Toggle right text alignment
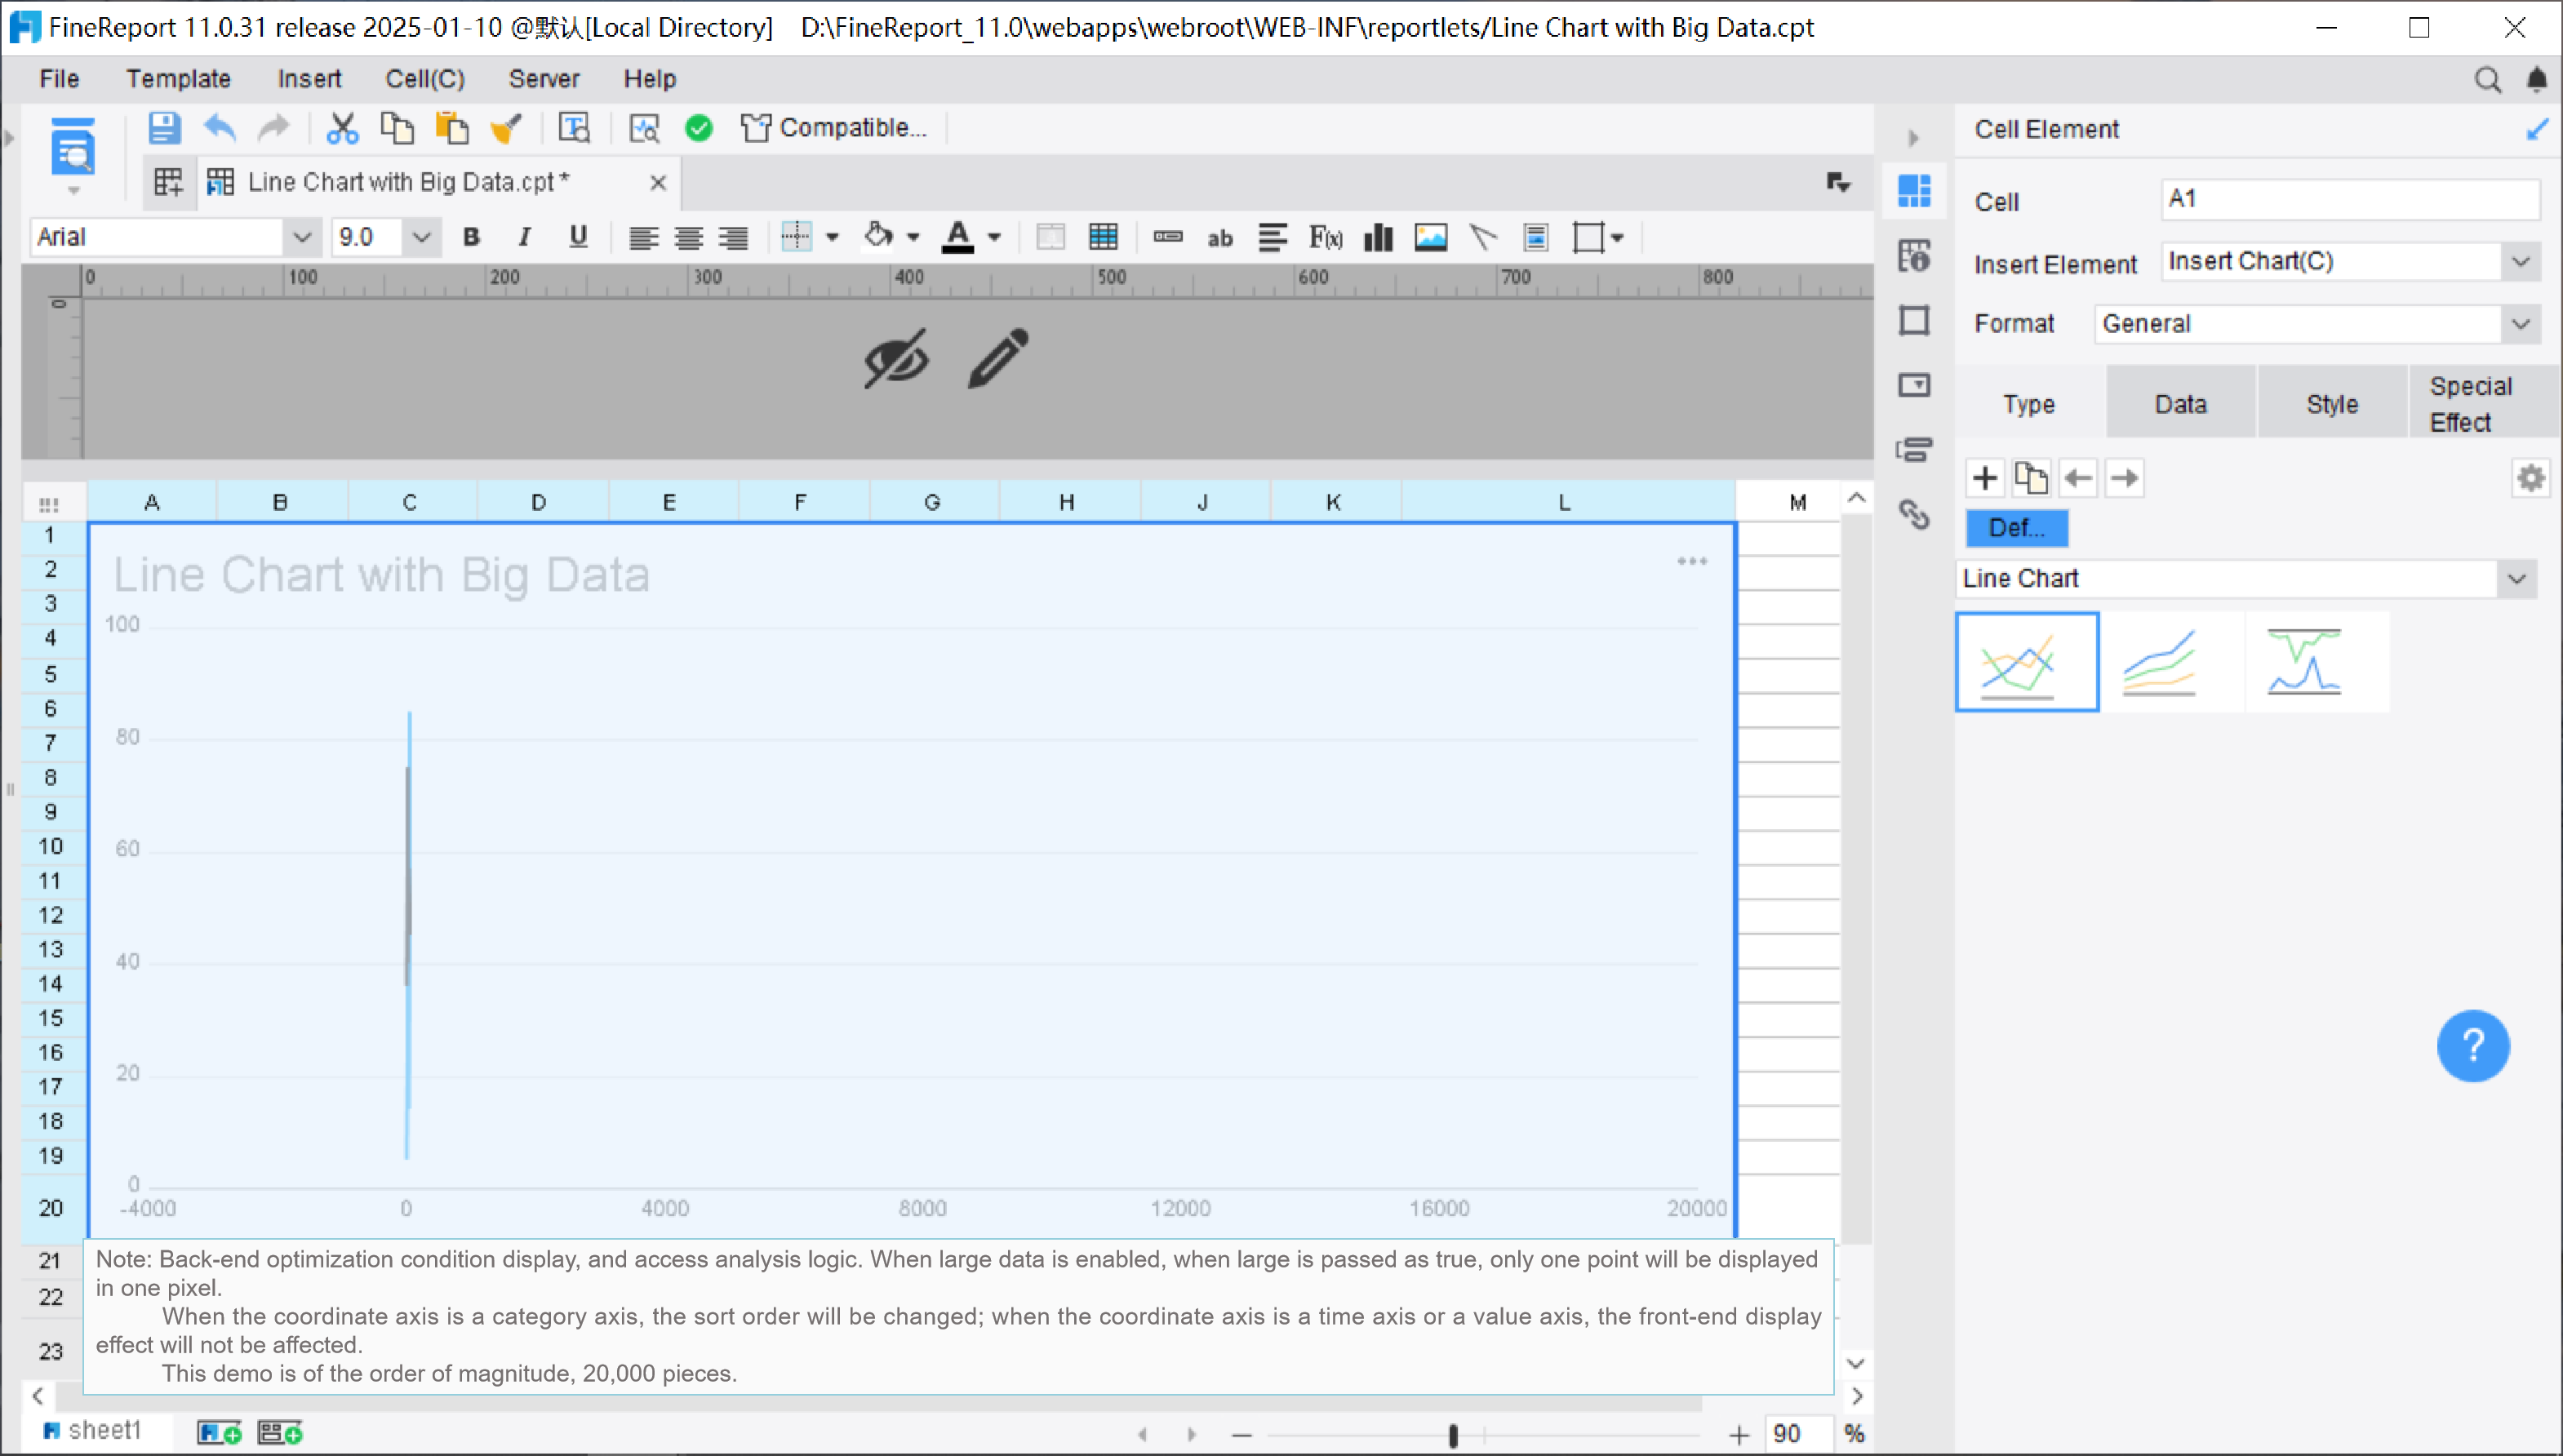 tap(733, 237)
